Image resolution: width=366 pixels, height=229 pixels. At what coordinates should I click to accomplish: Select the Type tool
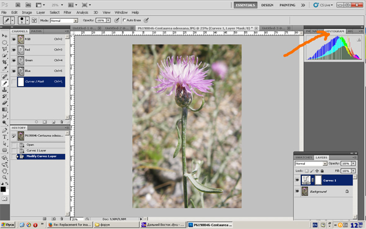click(x=4, y=137)
